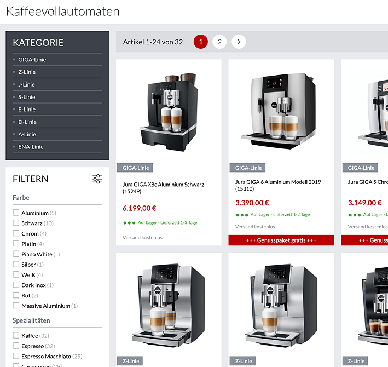The width and height of the screenshot is (388, 367).
Task: Check the Platin color filter
Action: click(x=16, y=244)
